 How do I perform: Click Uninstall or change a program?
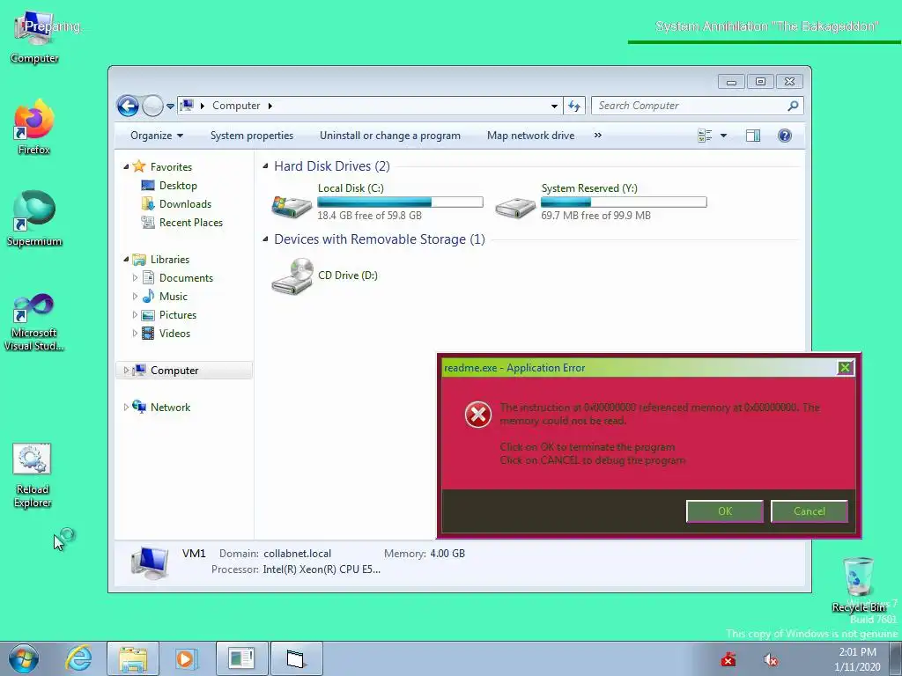pos(390,136)
